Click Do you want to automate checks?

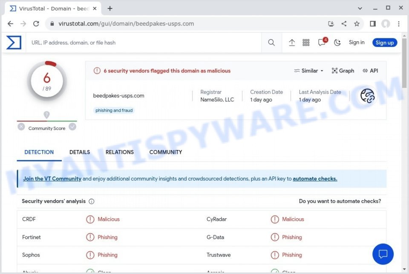coord(340,201)
